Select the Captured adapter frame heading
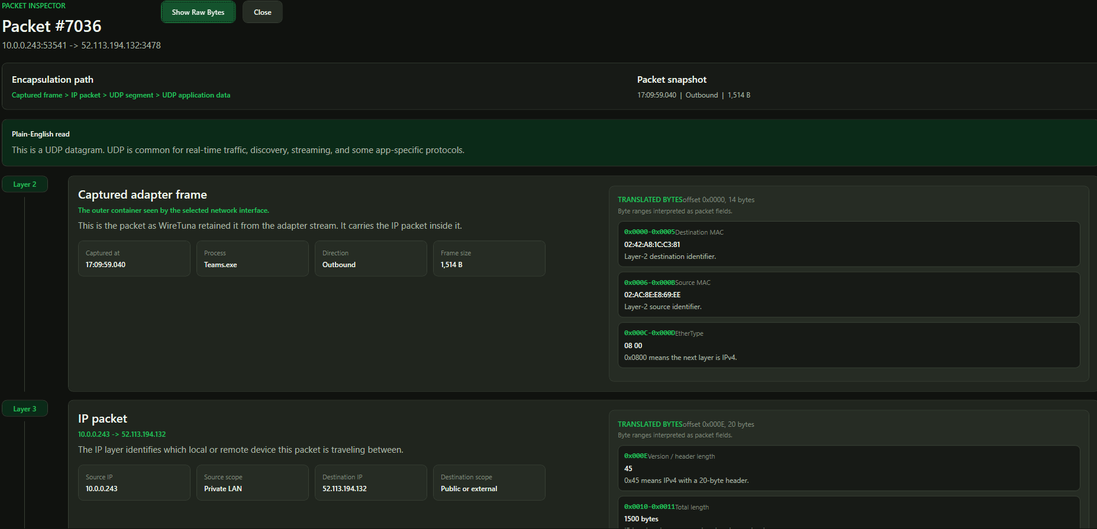This screenshot has width=1097, height=529. pos(143,194)
